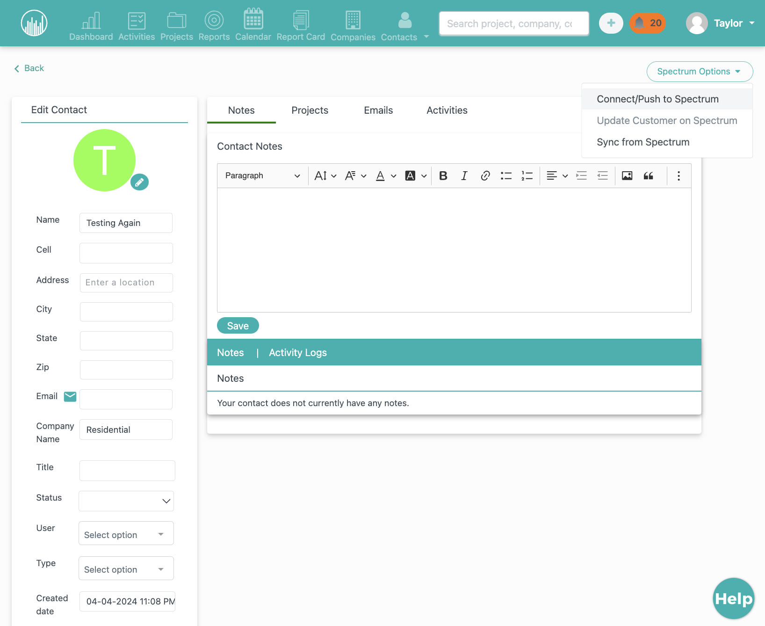Open the Calendar view
The width and height of the screenshot is (765, 626).
[x=253, y=25]
